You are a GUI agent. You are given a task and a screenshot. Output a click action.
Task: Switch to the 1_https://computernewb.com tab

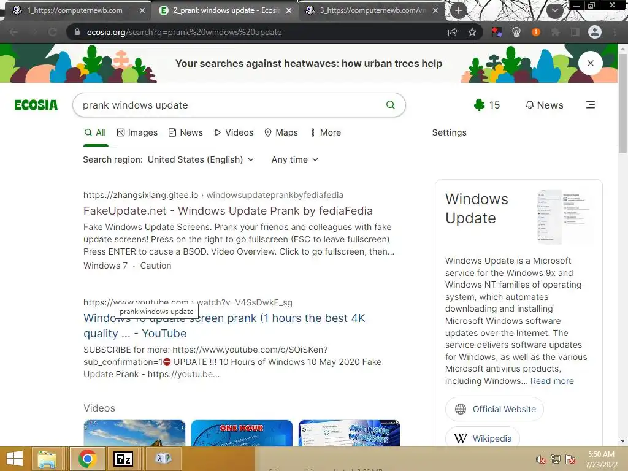pos(76,10)
